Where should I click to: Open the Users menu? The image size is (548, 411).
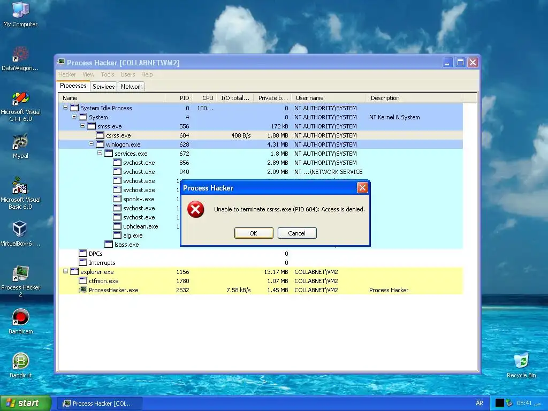(x=127, y=74)
